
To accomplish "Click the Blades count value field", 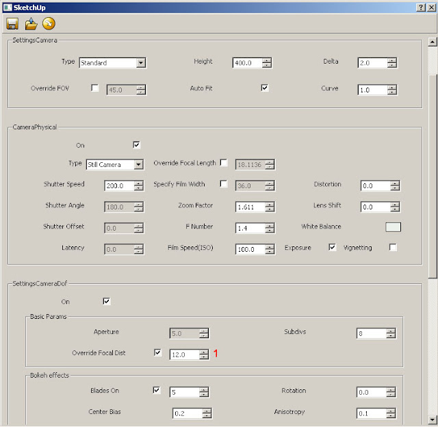I will pos(185,392).
